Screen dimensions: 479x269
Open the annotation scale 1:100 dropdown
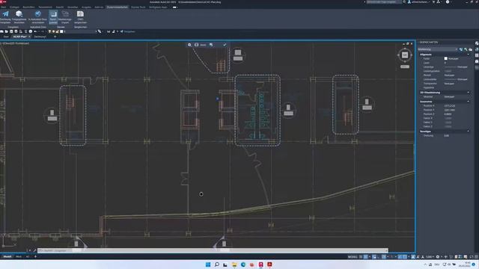(430, 257)
